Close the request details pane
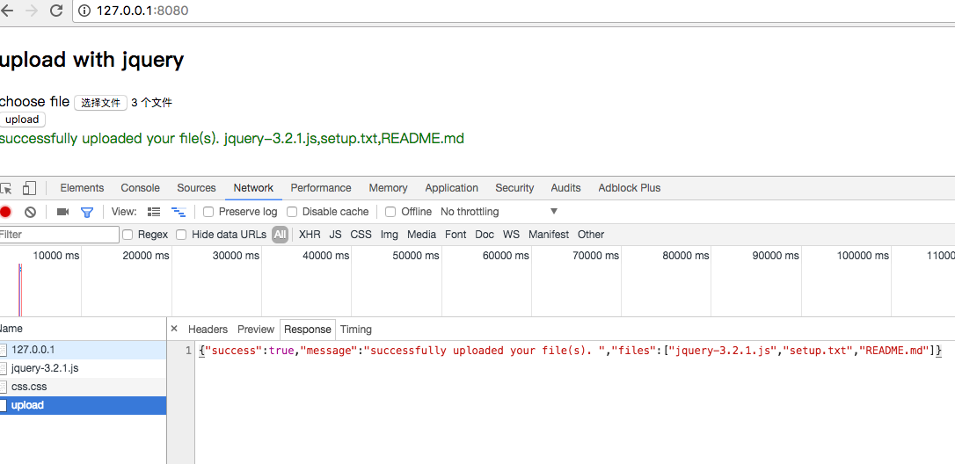 (x=173, y=329)
